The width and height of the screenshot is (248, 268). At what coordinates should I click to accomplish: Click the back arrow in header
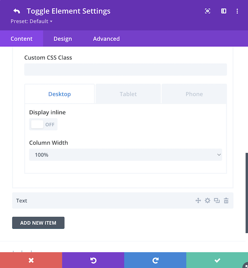pos(17,11)
